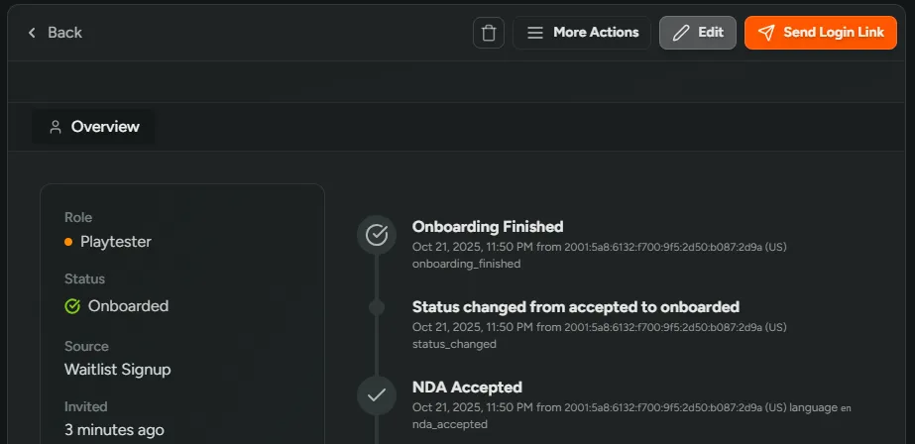Go Back to previous page
The image size is (915, 444).
point(56,33)
